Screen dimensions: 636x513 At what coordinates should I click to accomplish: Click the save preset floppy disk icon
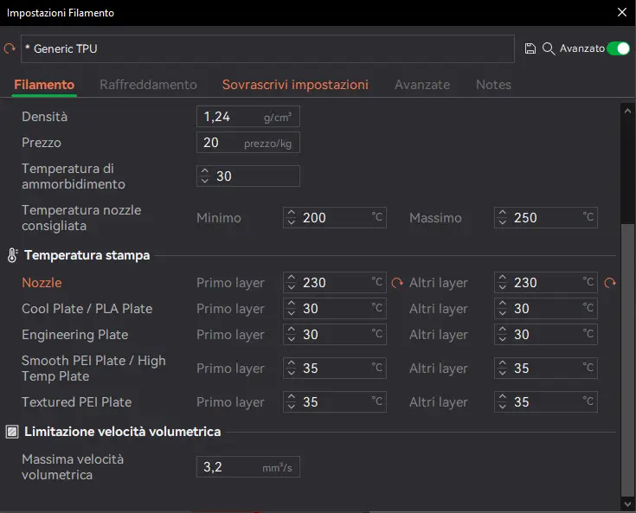(530, 48)
